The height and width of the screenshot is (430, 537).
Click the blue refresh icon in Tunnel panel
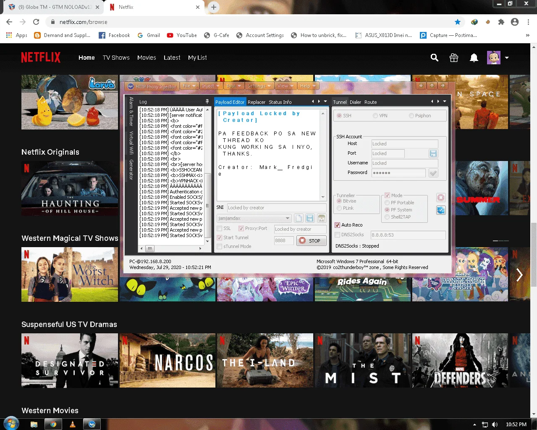point(441,210)
